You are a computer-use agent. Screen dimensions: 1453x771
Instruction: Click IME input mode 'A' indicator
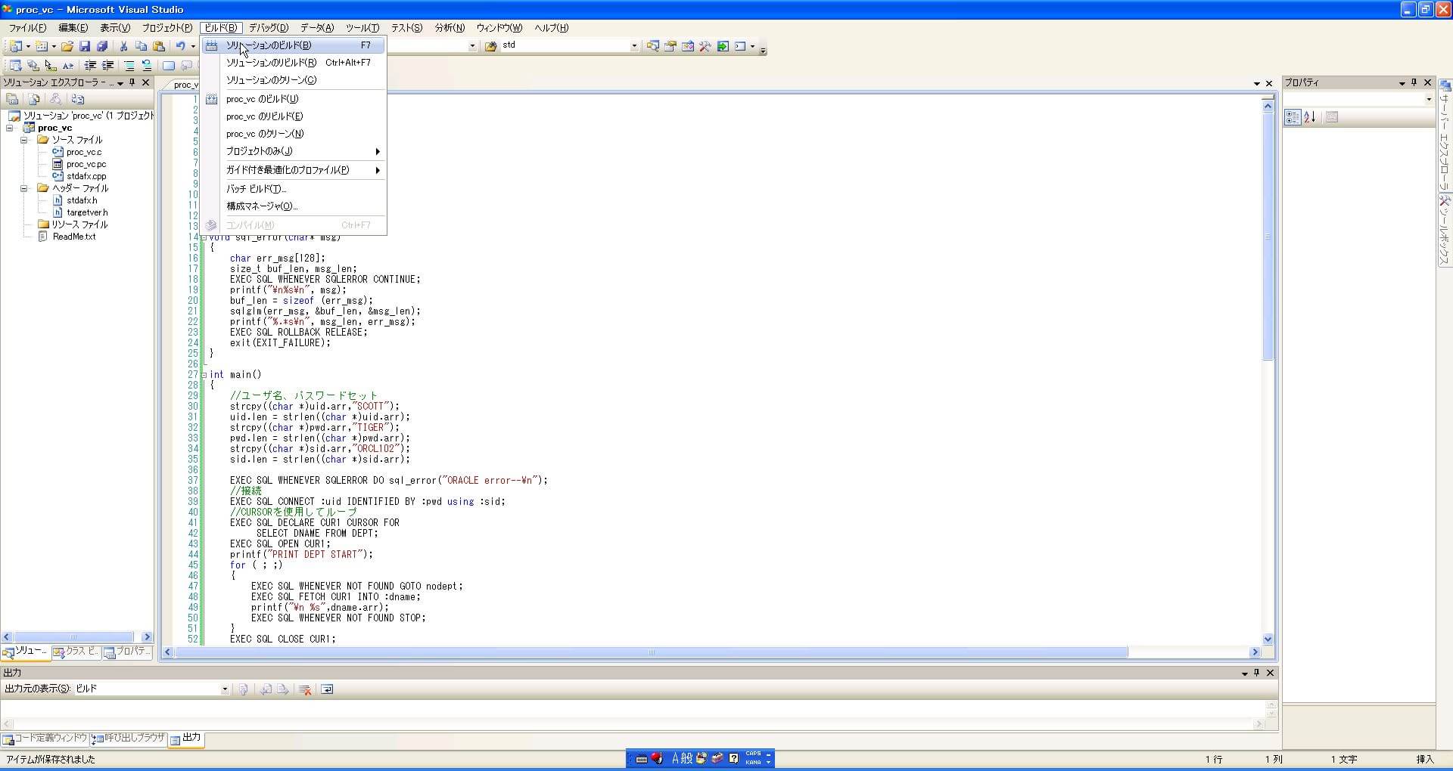click(675, 759)
